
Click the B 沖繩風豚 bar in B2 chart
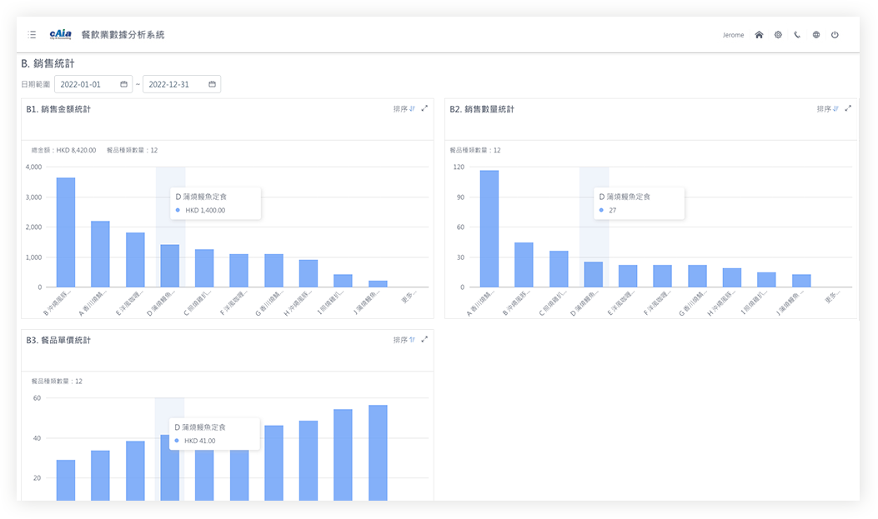[524, 265]
